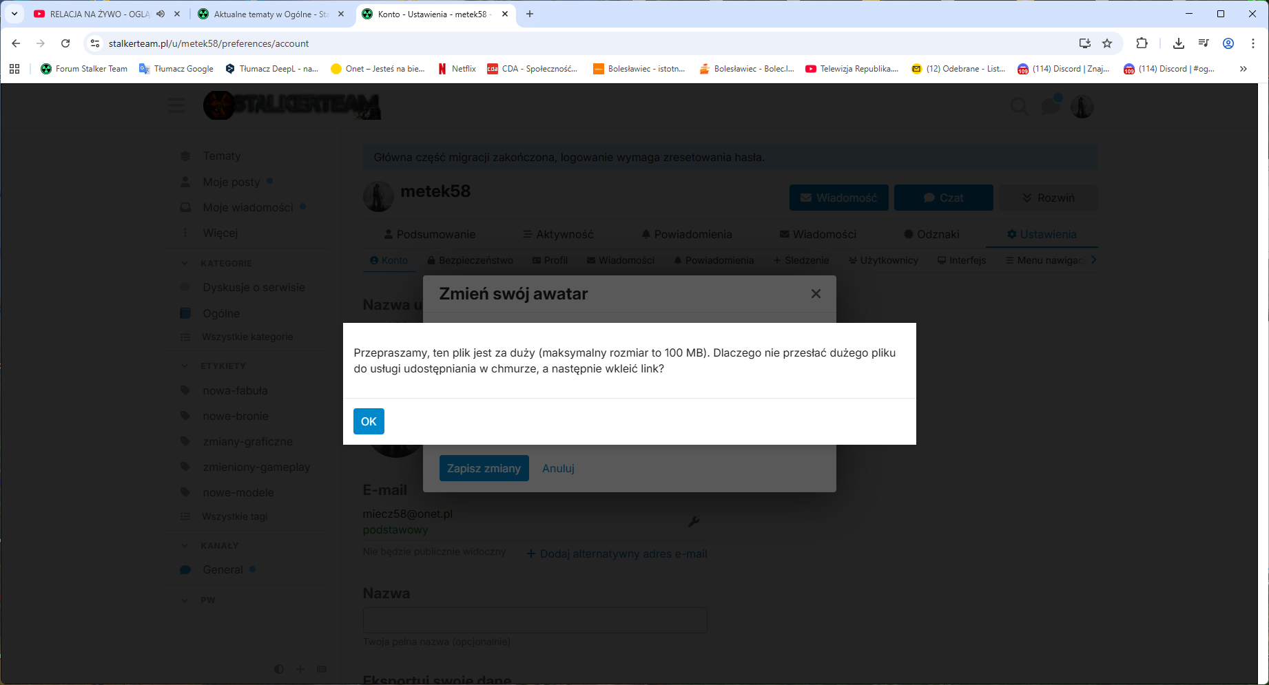Open the Netflix bookmark
Image resolution: width=1269 pixels, height=685 pixels.
457,69
